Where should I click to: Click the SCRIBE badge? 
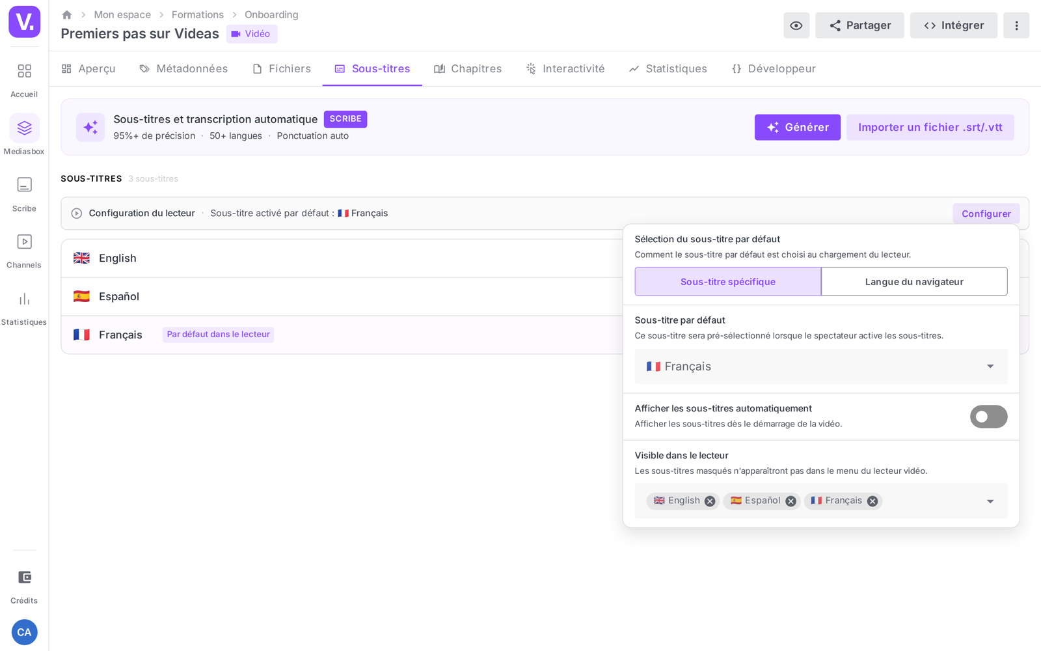tap(345, 119)
